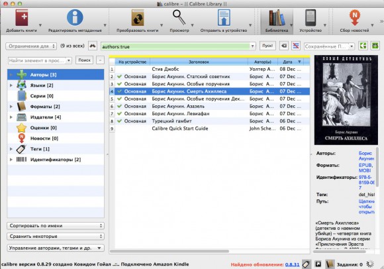Viewport: 384px width, 269px height.
Task: Click the Добавить книги red book icon
Action: pyautogui.click(x=22, y=18)
